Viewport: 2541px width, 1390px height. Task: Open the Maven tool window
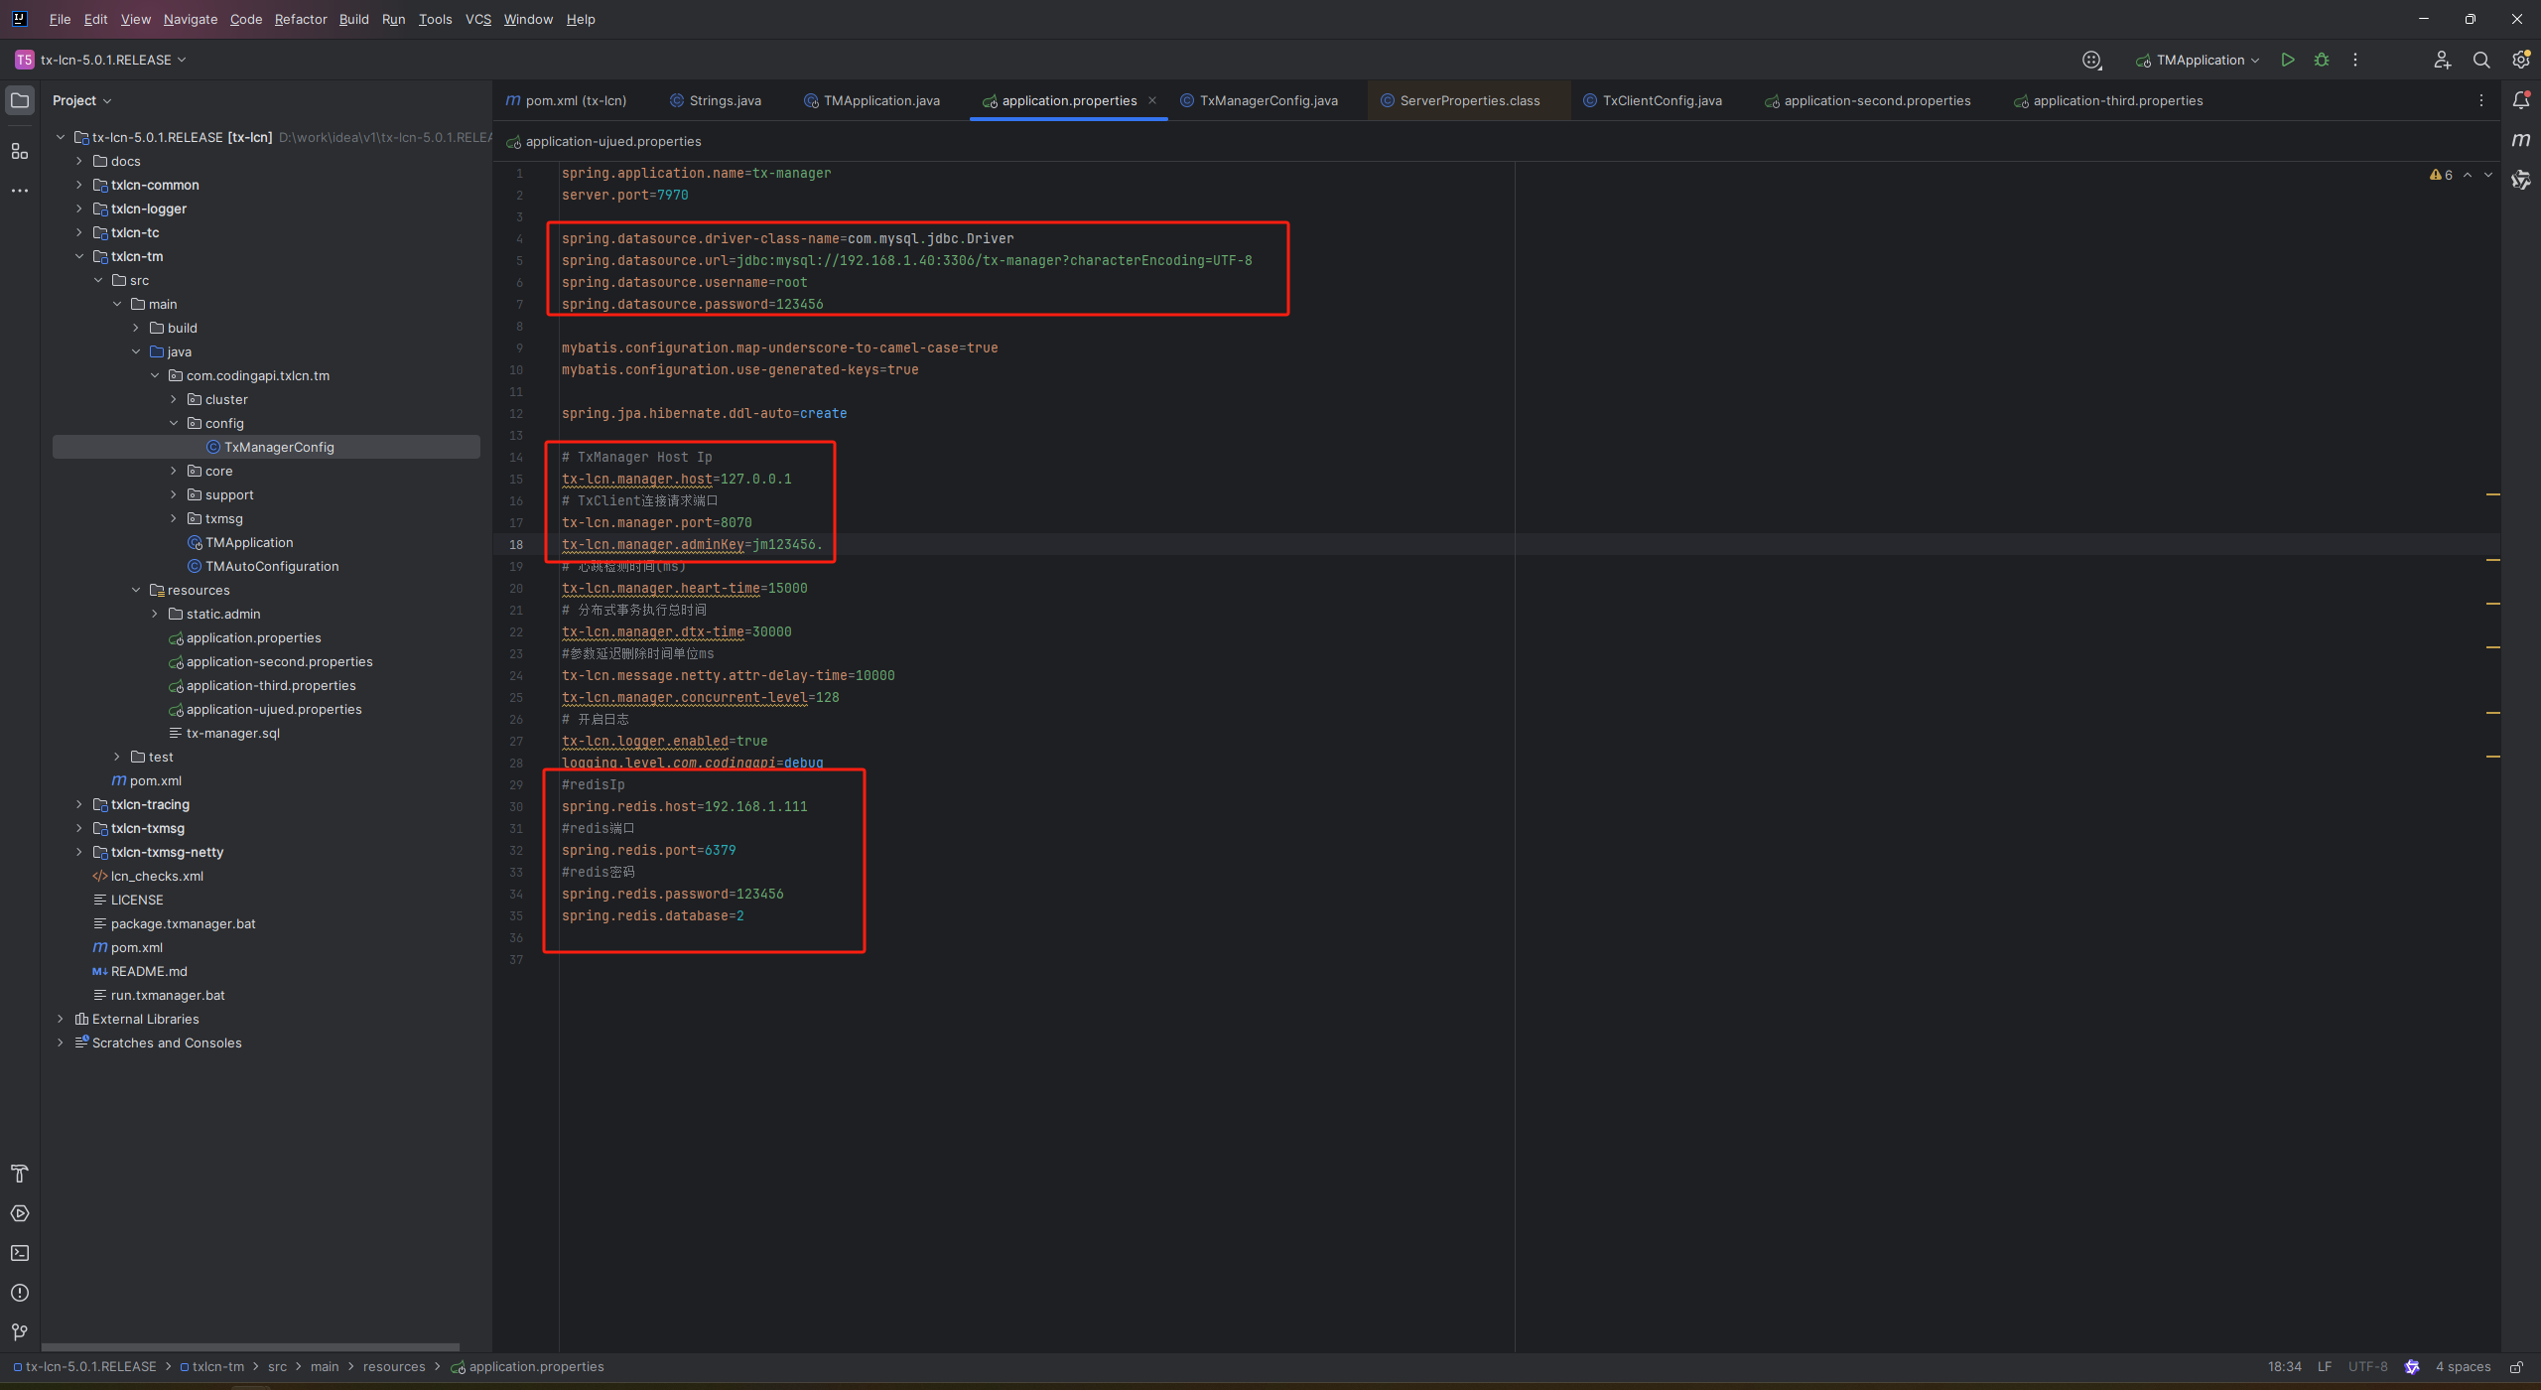coord(2520,140)
